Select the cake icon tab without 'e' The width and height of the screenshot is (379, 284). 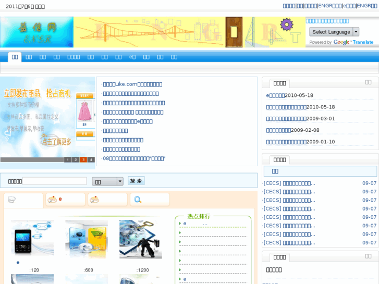pyautogui.click(x=107, y=200)
